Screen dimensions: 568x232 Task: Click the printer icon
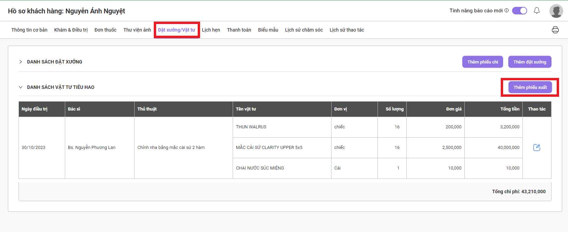tap(555, 30)
